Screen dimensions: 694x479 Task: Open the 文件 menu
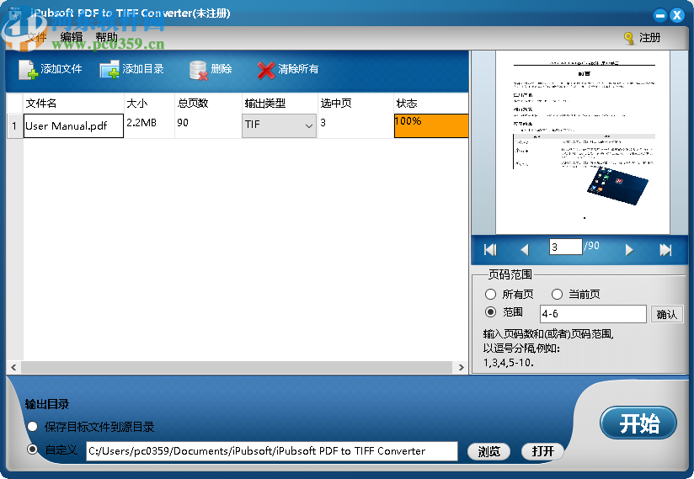tap(36, 37)
